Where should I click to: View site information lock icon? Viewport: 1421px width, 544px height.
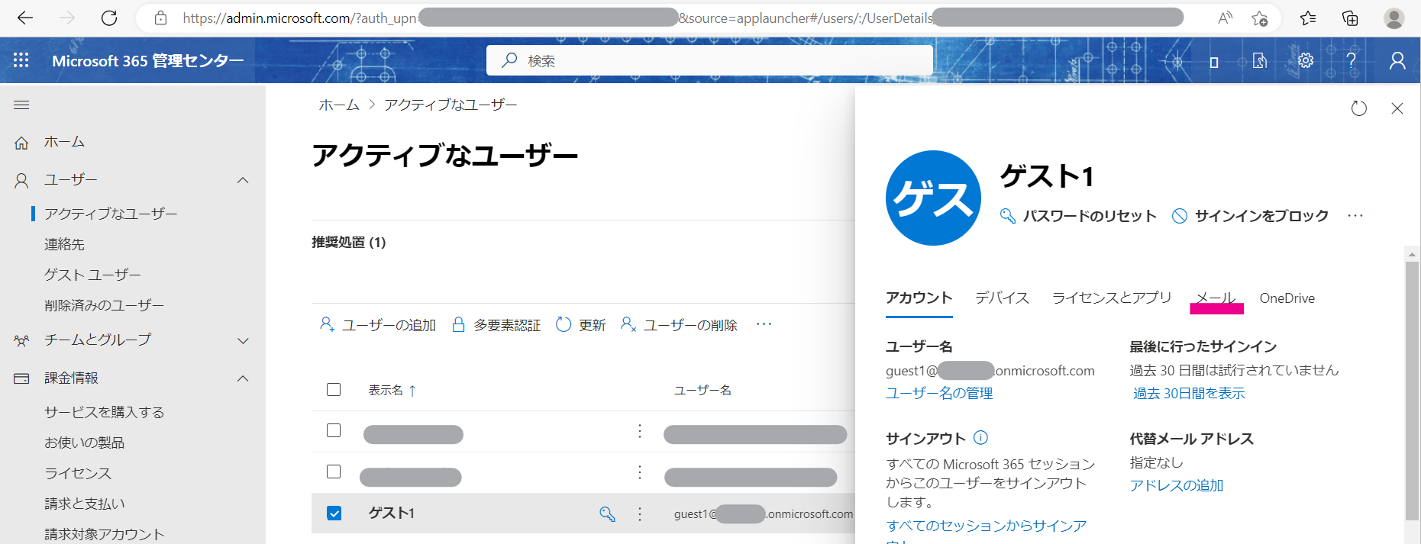(160, 18)
